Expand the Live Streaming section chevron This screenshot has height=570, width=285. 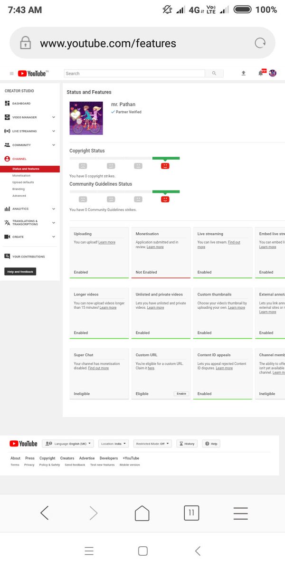click(x=54, y=131)
